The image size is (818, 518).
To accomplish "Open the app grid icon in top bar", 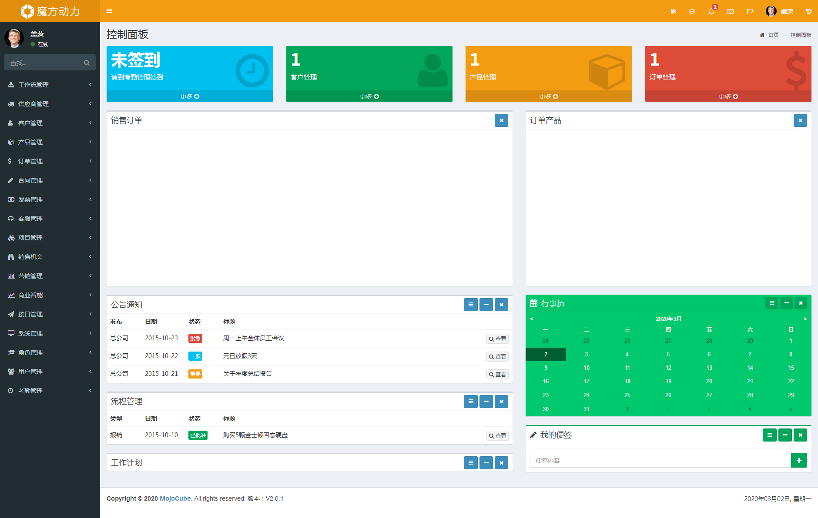I will pos(674,11).
